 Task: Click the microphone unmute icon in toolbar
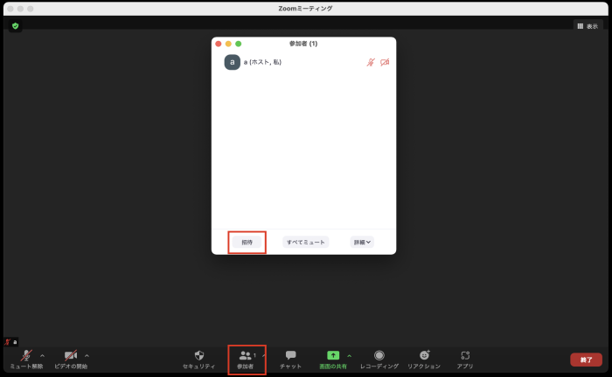(26, 355)
